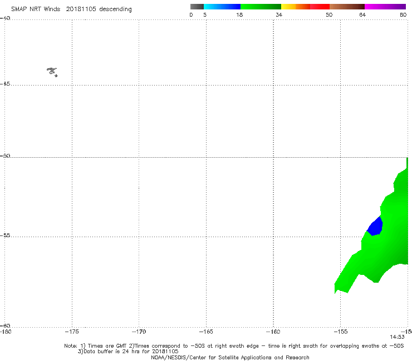Click the longitude label '-170'
The width and height of the screenshot is (412, 361).
(139, 332)
